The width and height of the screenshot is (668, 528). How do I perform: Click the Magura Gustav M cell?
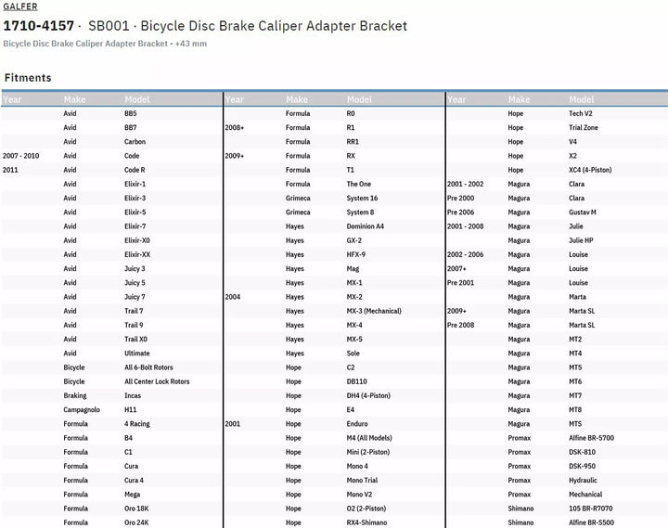pos(583,212)
